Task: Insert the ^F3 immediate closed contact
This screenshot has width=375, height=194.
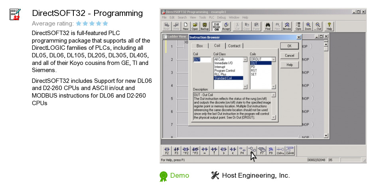Action: coord(195,151)
